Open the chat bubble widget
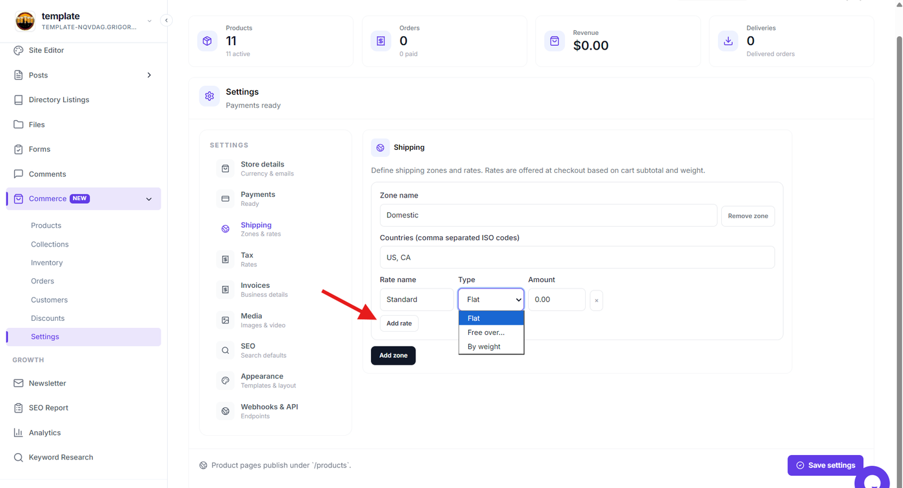Image resolution: width=903 pixels, height=488 pixels. (873, 479)
